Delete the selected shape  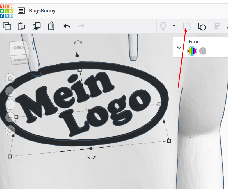coord(51,26)
